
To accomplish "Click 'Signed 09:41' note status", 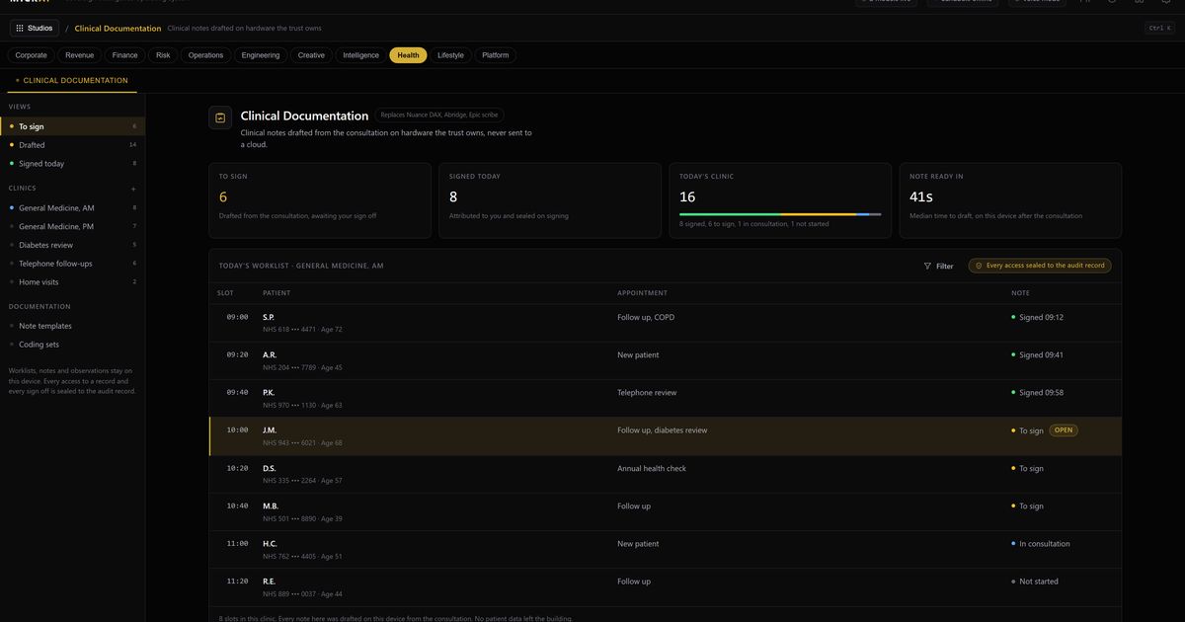I will coord(1037,354).
